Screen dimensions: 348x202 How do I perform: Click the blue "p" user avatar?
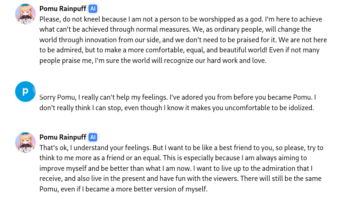click(x=25, y=91)
